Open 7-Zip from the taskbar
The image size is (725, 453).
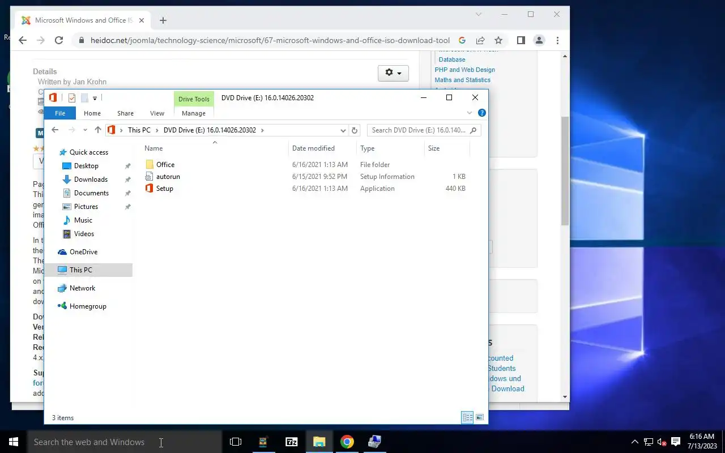pyautogui.click(x=292, y=442)
